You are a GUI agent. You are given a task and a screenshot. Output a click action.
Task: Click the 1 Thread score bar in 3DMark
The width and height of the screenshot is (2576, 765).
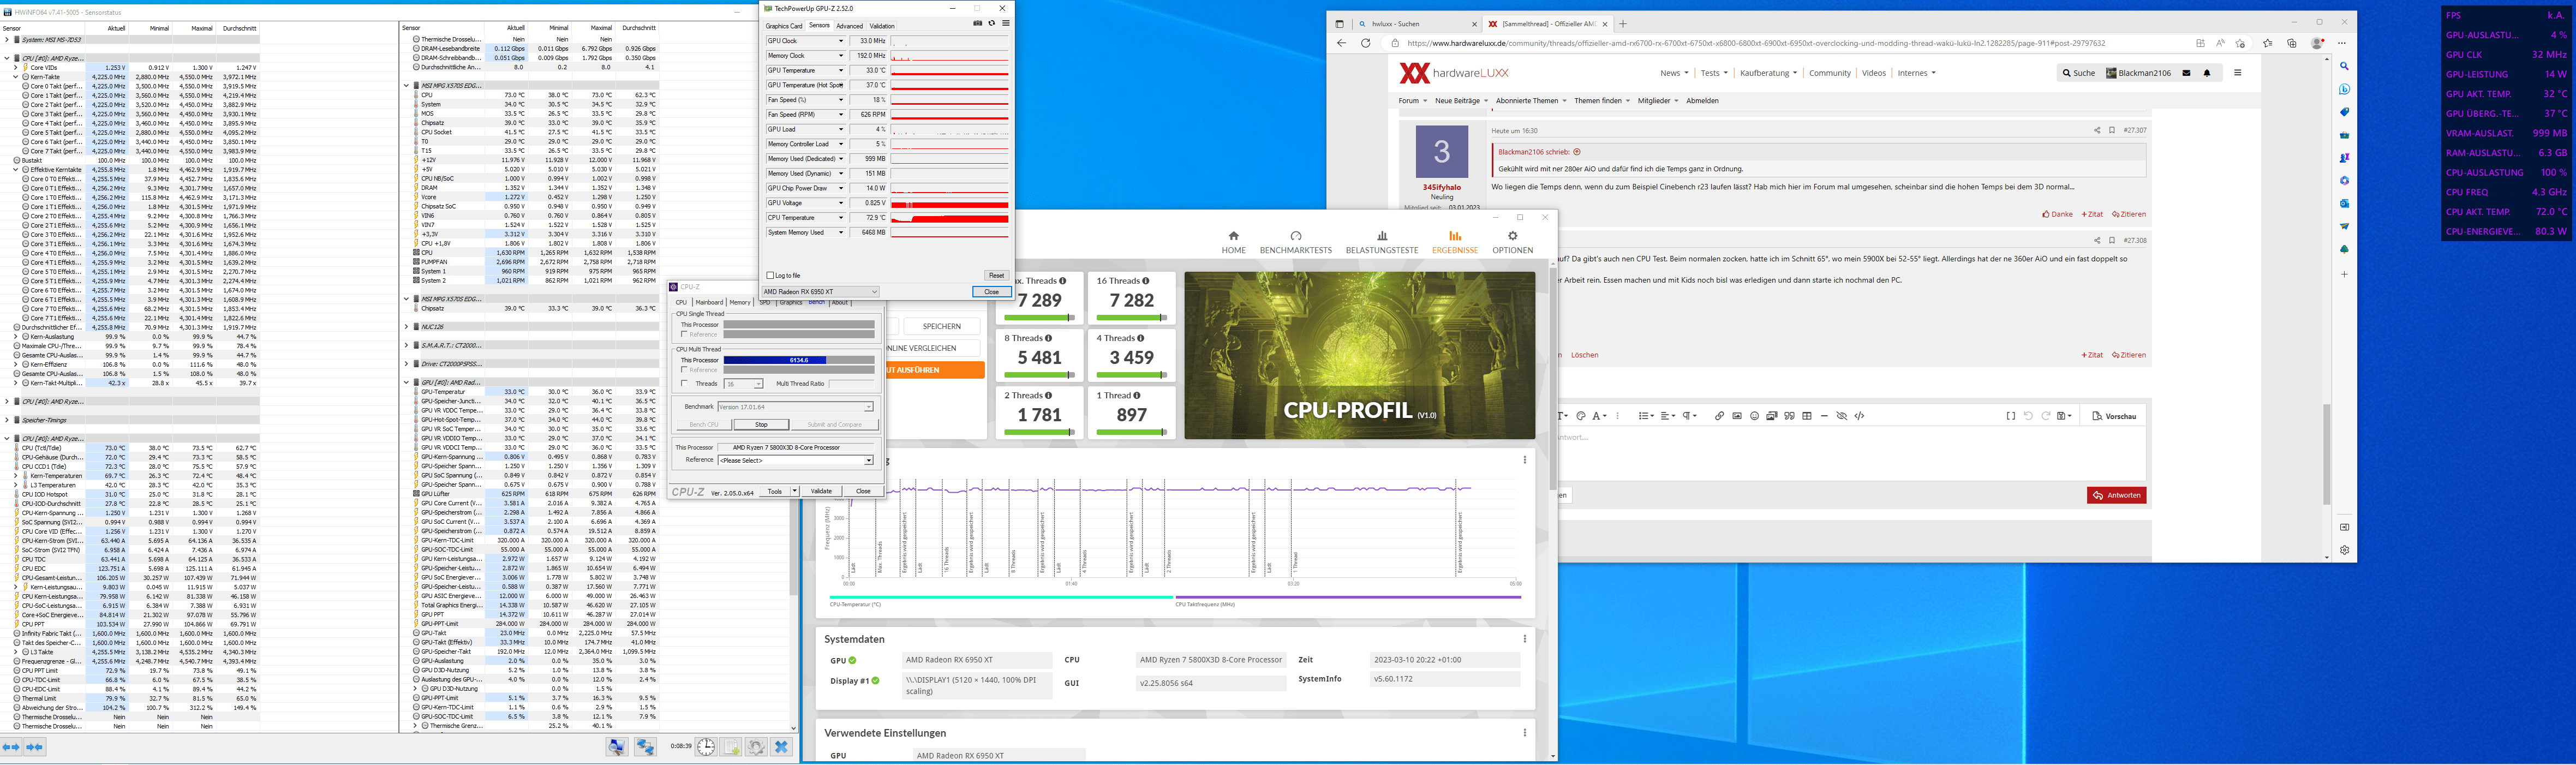pos(1132,432)
